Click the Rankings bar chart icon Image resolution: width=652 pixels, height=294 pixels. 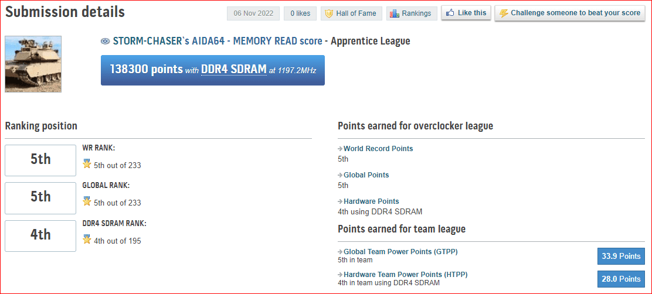coord(395,13)
